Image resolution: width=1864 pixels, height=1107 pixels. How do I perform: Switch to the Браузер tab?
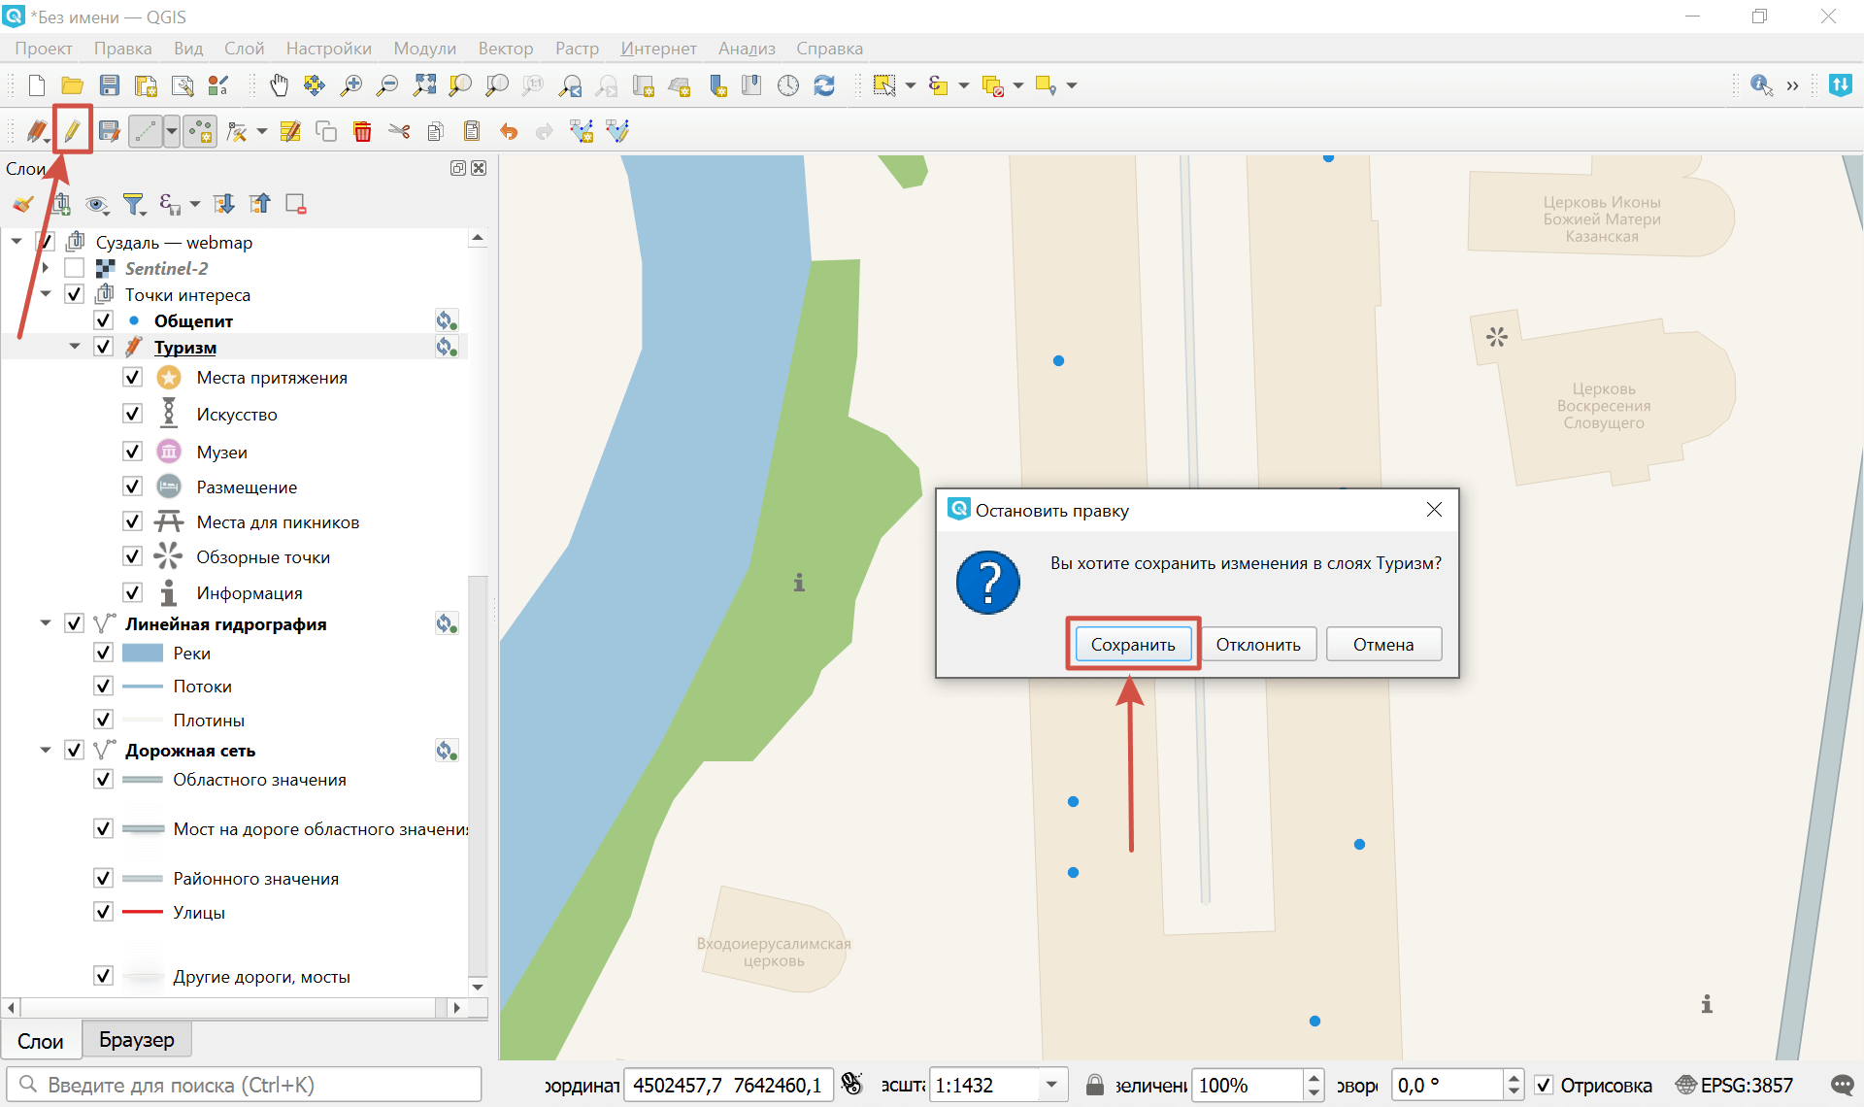coord(137,1039)
